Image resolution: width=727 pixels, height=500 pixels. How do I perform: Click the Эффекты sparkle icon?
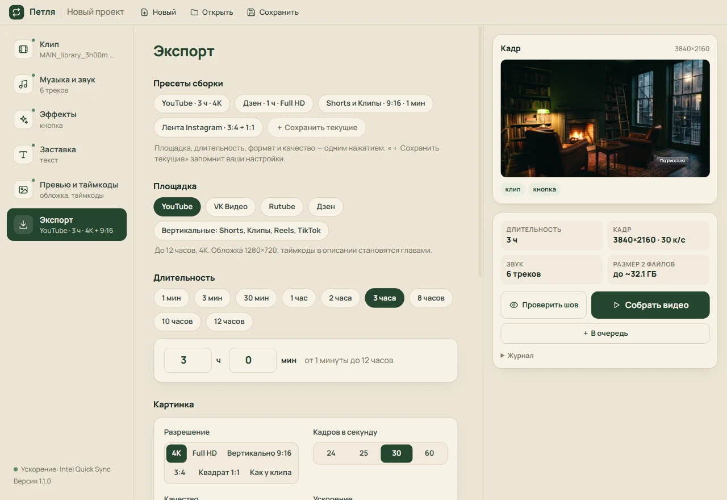23,119
